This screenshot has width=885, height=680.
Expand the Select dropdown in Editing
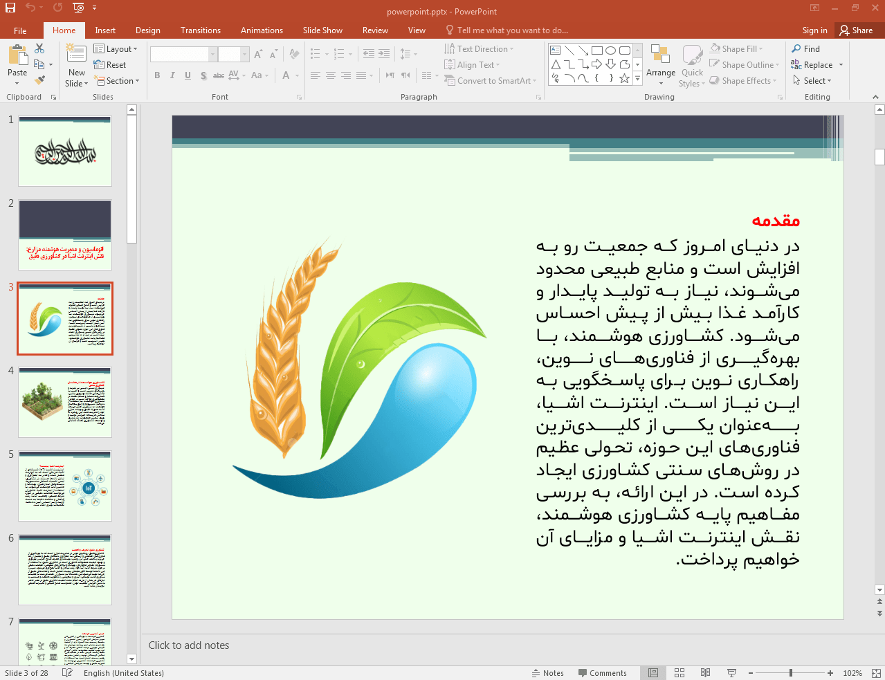tap(812, 81)
